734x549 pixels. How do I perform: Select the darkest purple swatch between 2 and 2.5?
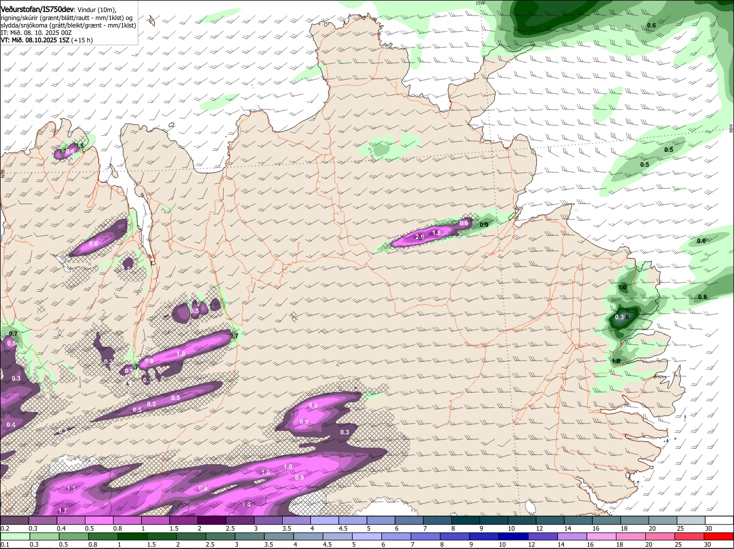212,520
